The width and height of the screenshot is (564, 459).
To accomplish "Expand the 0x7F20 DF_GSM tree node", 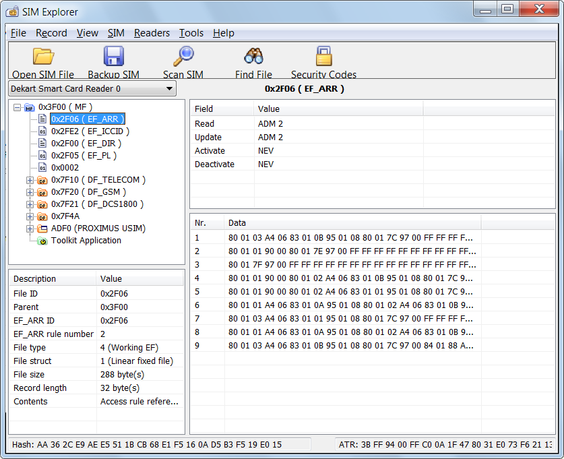I will click(30, 192).
